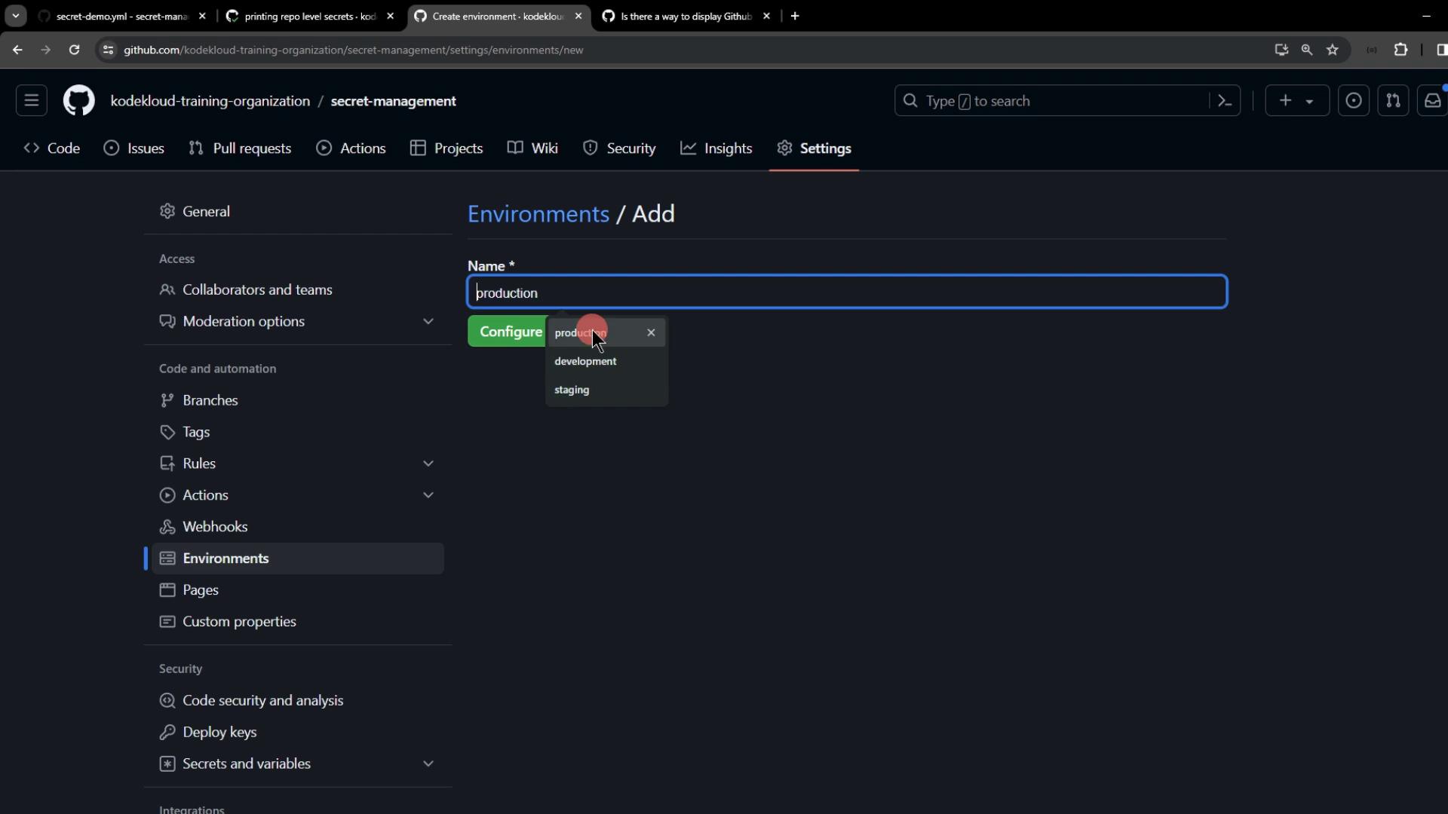Viewport: 1448px width, 814px height.
Task: Open the Environments breadcrumb link
Action: point(538,214)
